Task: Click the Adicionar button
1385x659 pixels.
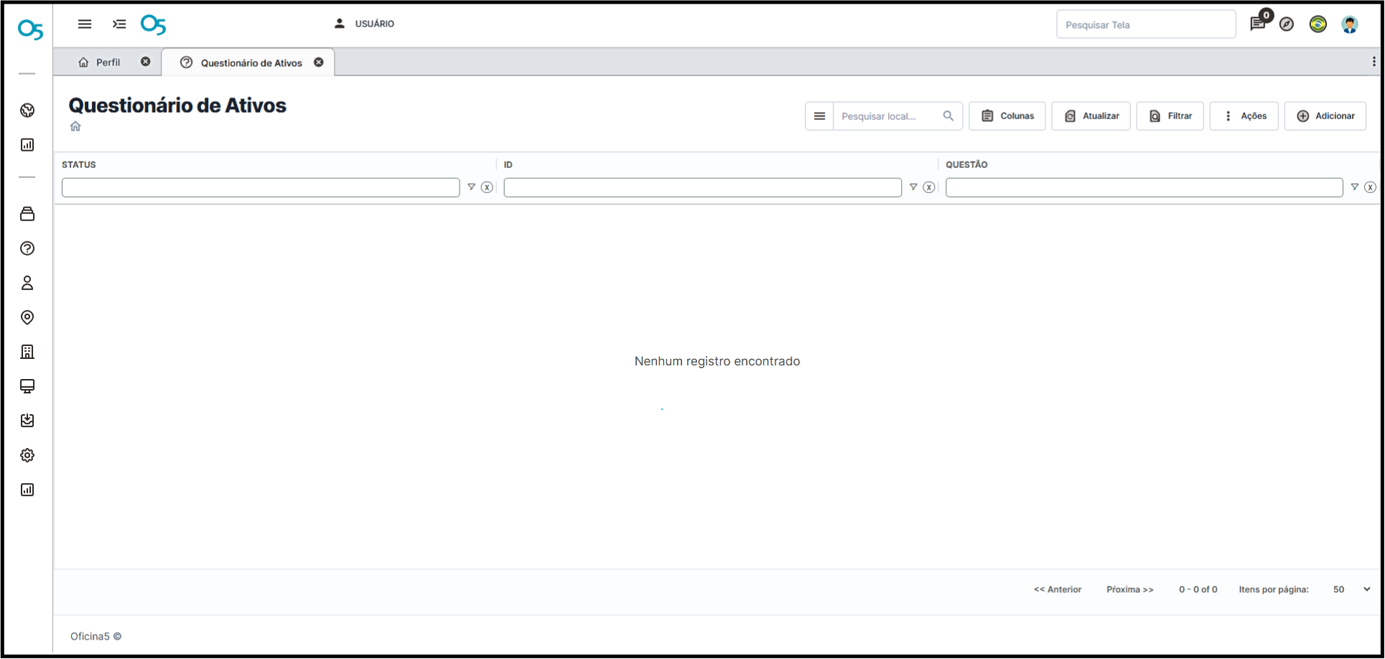Action: coord(1325,116)
